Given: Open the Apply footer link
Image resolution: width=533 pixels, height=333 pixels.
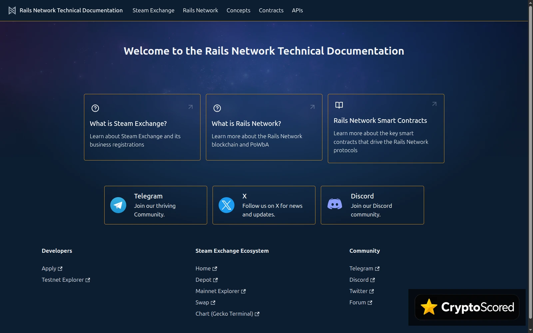Looking at the screenshot, I should tap(49, 268).
